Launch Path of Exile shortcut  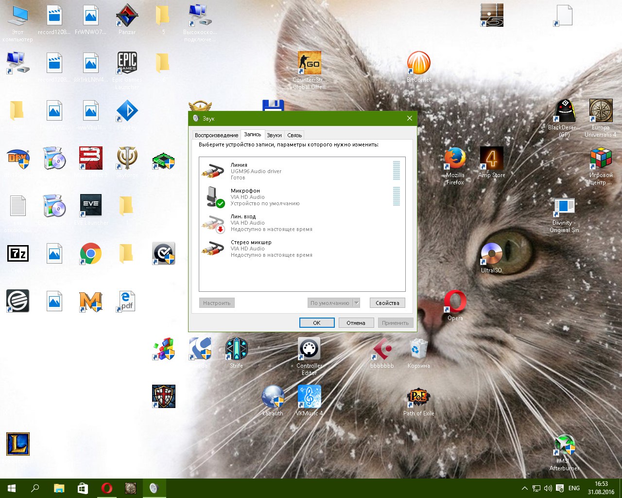pos(419,401)
